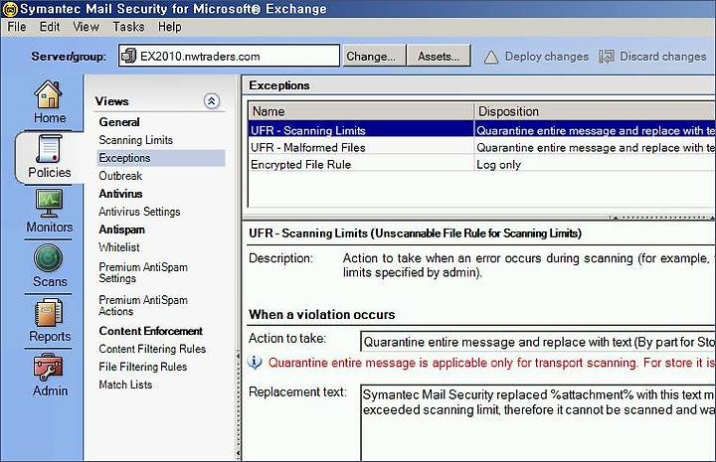Click the Deploy changes triangle icon
Screen dimensions: 716x462
click(491, 57)
